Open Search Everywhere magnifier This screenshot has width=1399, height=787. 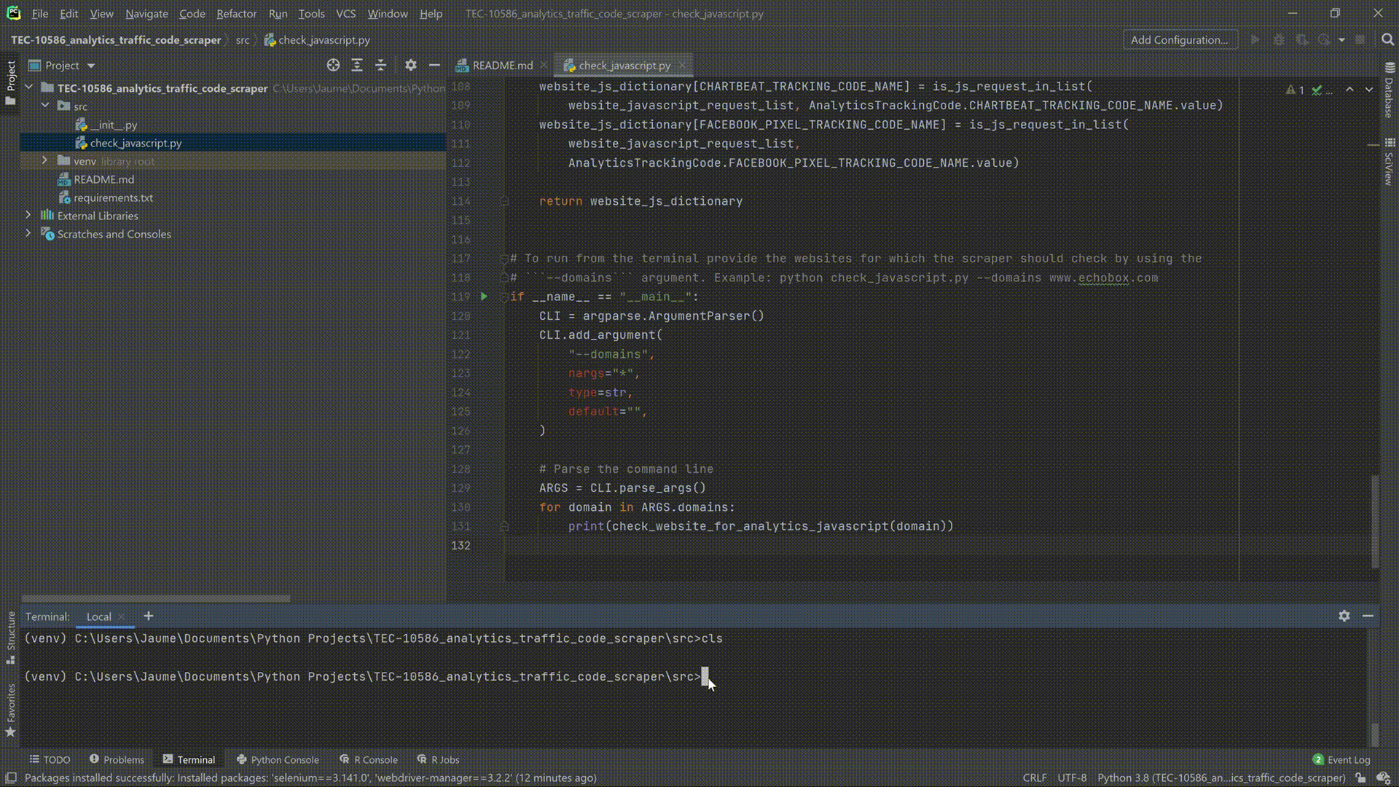pos(1387,39)
